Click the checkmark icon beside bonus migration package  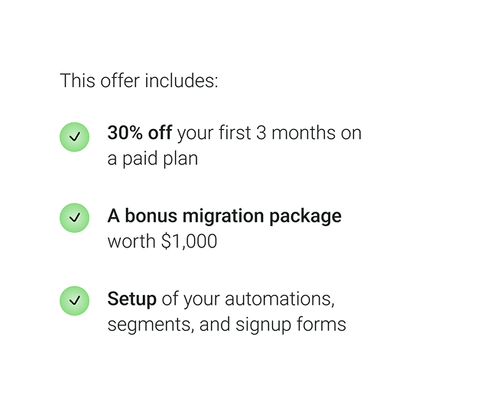[x=75, y=218]
